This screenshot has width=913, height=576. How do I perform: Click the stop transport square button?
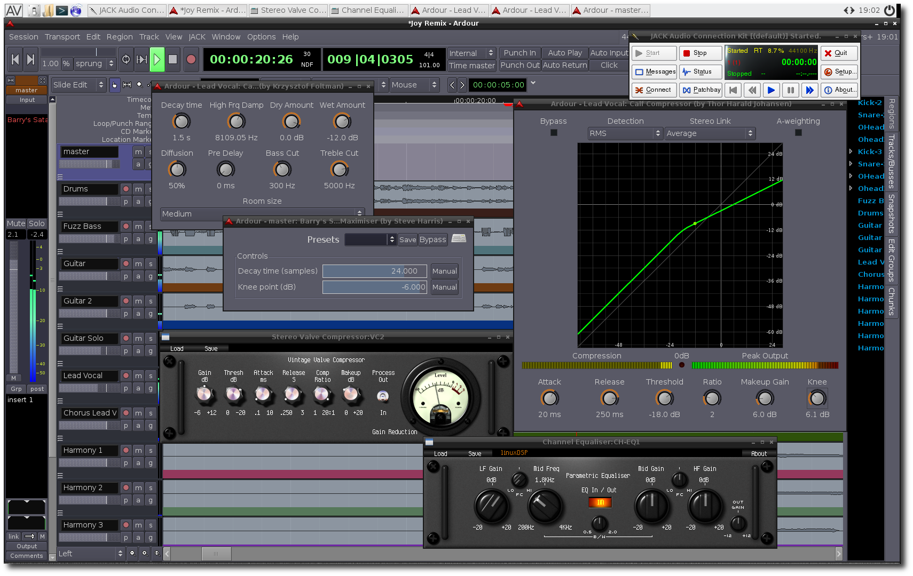(x=172, y=60)
